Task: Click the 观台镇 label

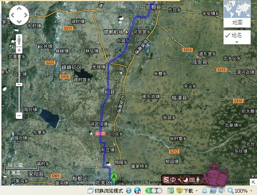Action: click(31, 110)
